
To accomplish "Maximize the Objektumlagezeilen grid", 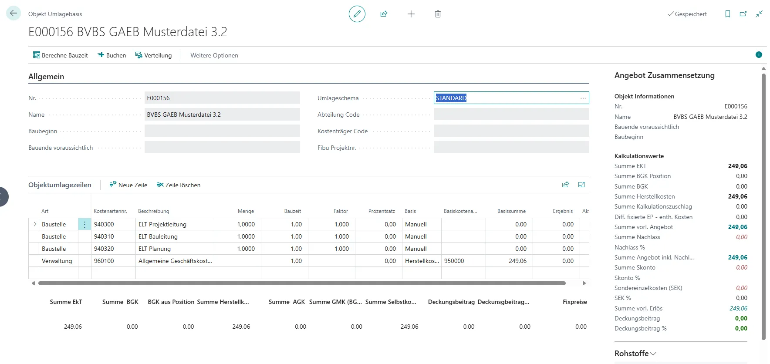I will pyautogui.click(x=581, y=185).
